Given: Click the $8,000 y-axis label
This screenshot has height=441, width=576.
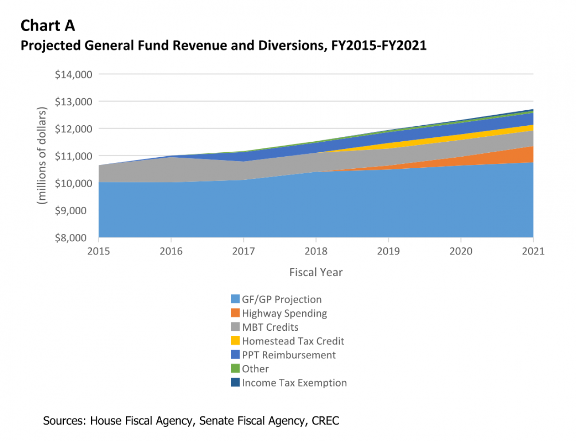Looking at the screenshot, I should [x=71, y=238].
